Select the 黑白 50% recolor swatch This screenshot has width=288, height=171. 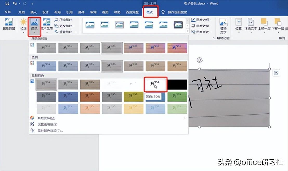(155, 84)
